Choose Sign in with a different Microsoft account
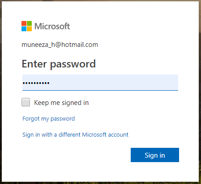 coord(75,135)
